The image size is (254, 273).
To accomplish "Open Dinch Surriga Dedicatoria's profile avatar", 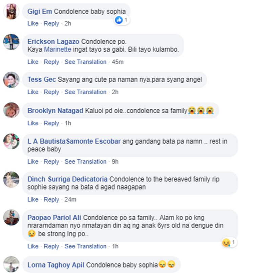I will tap(12, 179).
